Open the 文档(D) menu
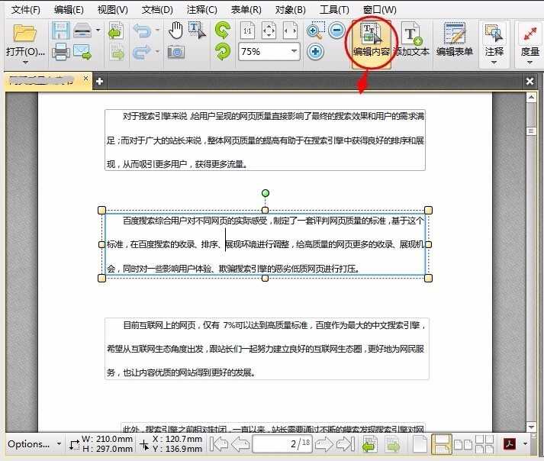 tap(157, 10)
